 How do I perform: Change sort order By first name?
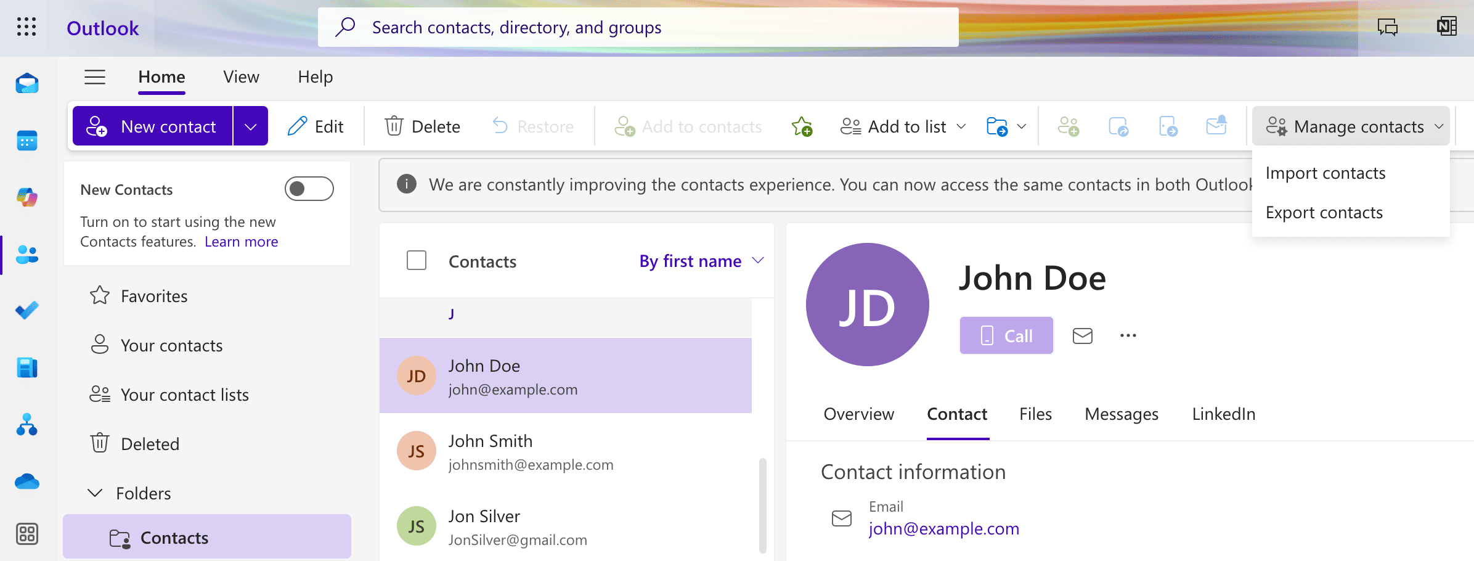pyautogui.click(x=701, y=261)
